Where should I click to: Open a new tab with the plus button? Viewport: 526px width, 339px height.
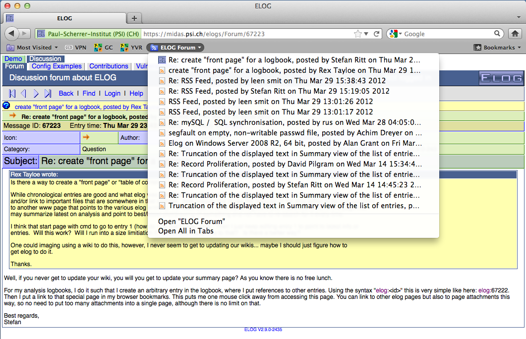click(x=134, y=18)
